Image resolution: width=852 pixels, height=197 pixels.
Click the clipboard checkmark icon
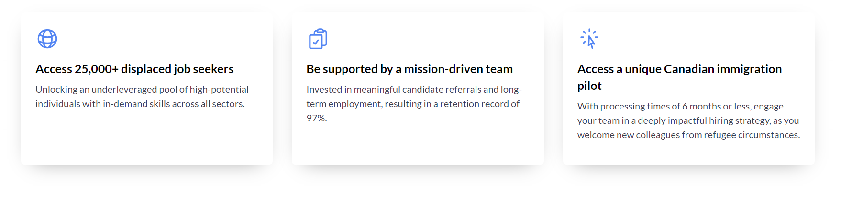click(318, 39)
